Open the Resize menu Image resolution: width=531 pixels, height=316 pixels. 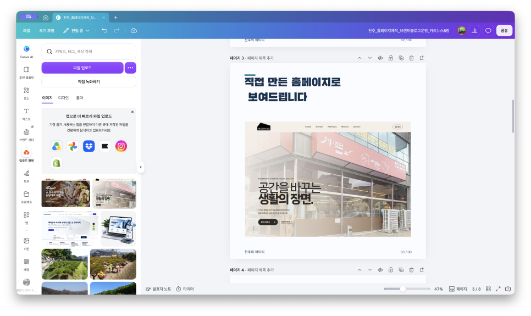[x=46, y=30]
